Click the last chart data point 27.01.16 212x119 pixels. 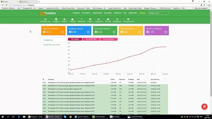[x=165, y=47]
